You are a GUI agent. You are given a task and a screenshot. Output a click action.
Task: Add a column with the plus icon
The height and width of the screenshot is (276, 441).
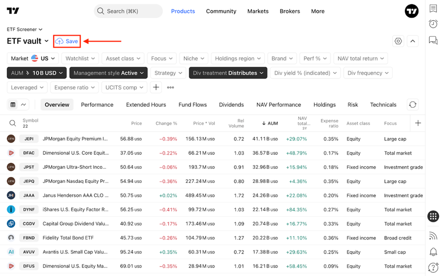point(418,123)
